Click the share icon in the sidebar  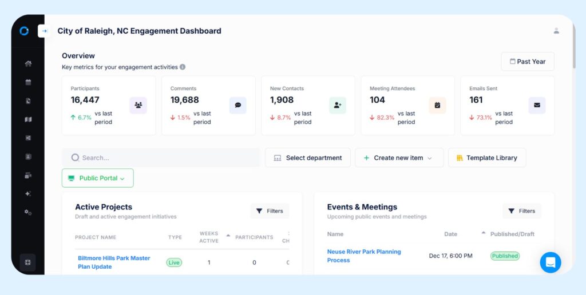pos(28,138)
